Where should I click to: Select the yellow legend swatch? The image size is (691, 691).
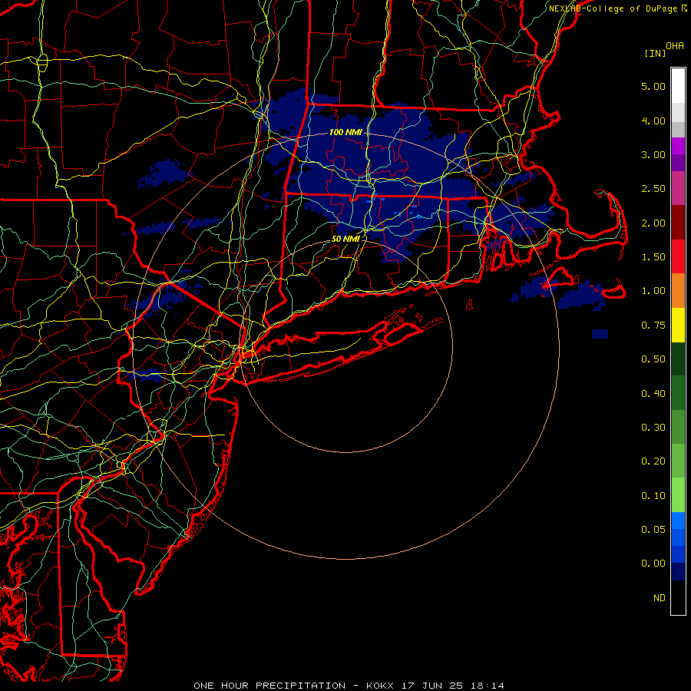click(678, 325)
